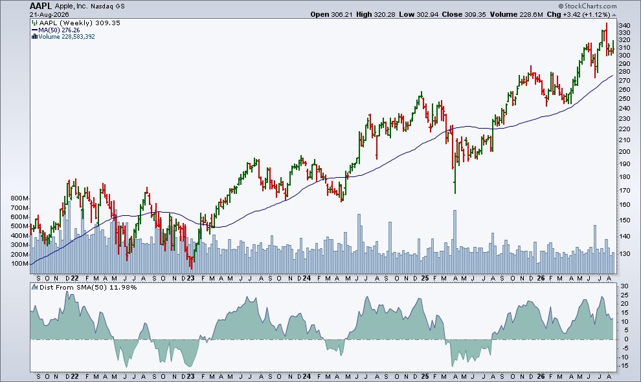641x382 pixels.
Task: Click year 24 on the indicator panel time axis
Action: (307, 376)
